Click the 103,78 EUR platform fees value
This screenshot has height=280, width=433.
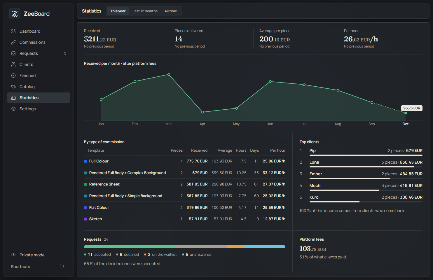pos(313,249)
